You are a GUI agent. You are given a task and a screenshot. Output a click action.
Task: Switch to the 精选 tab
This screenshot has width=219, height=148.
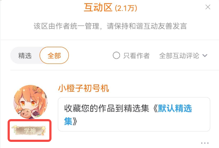point(25,56)
